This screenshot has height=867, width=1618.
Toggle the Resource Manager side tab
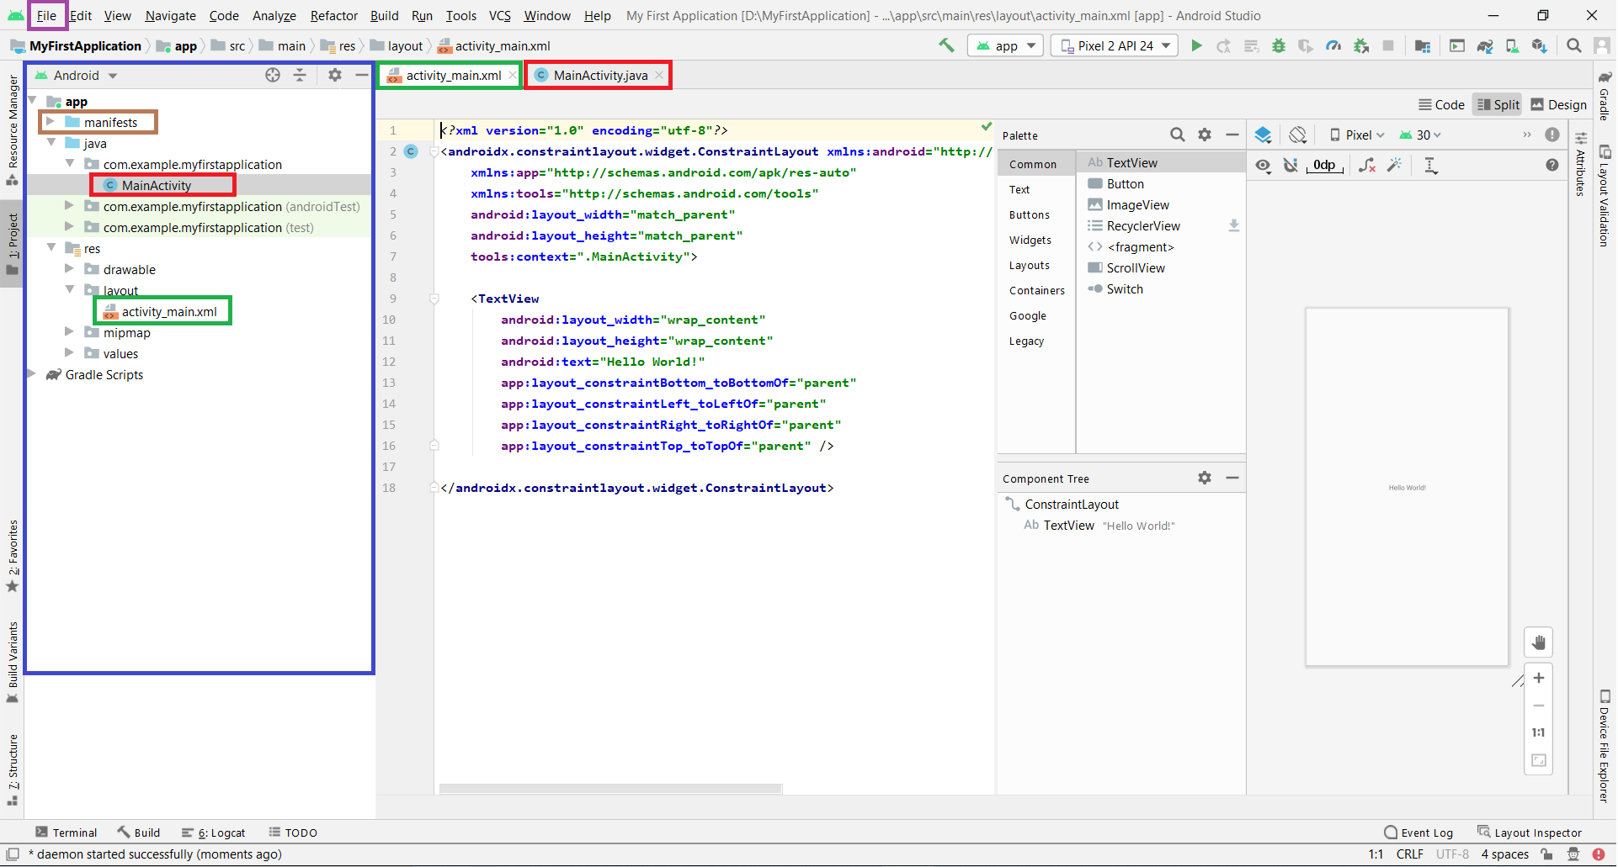(x=13, y=130)
